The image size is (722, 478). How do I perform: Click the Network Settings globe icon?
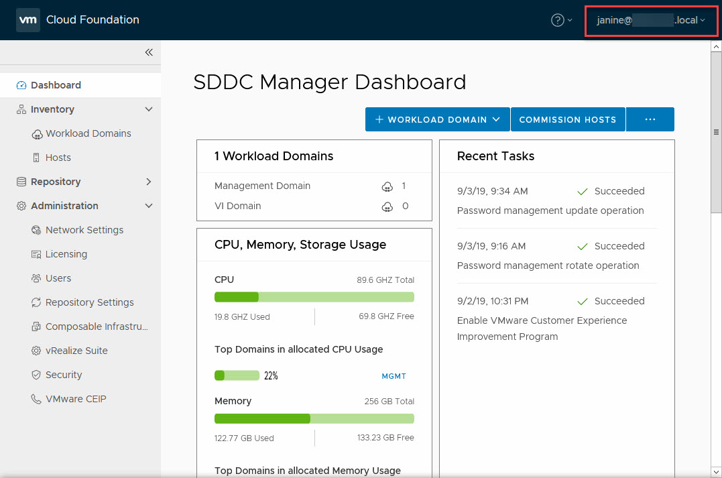(36, 230)
